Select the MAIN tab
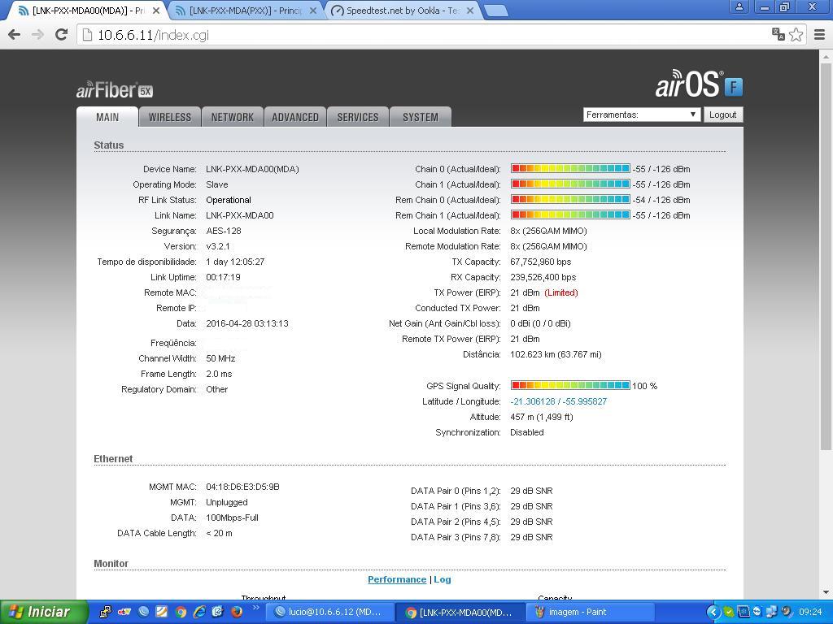This screenshot has height=624, width=833. click(107, 117)
